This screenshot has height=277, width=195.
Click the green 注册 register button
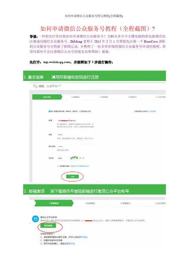pos(72,176)
